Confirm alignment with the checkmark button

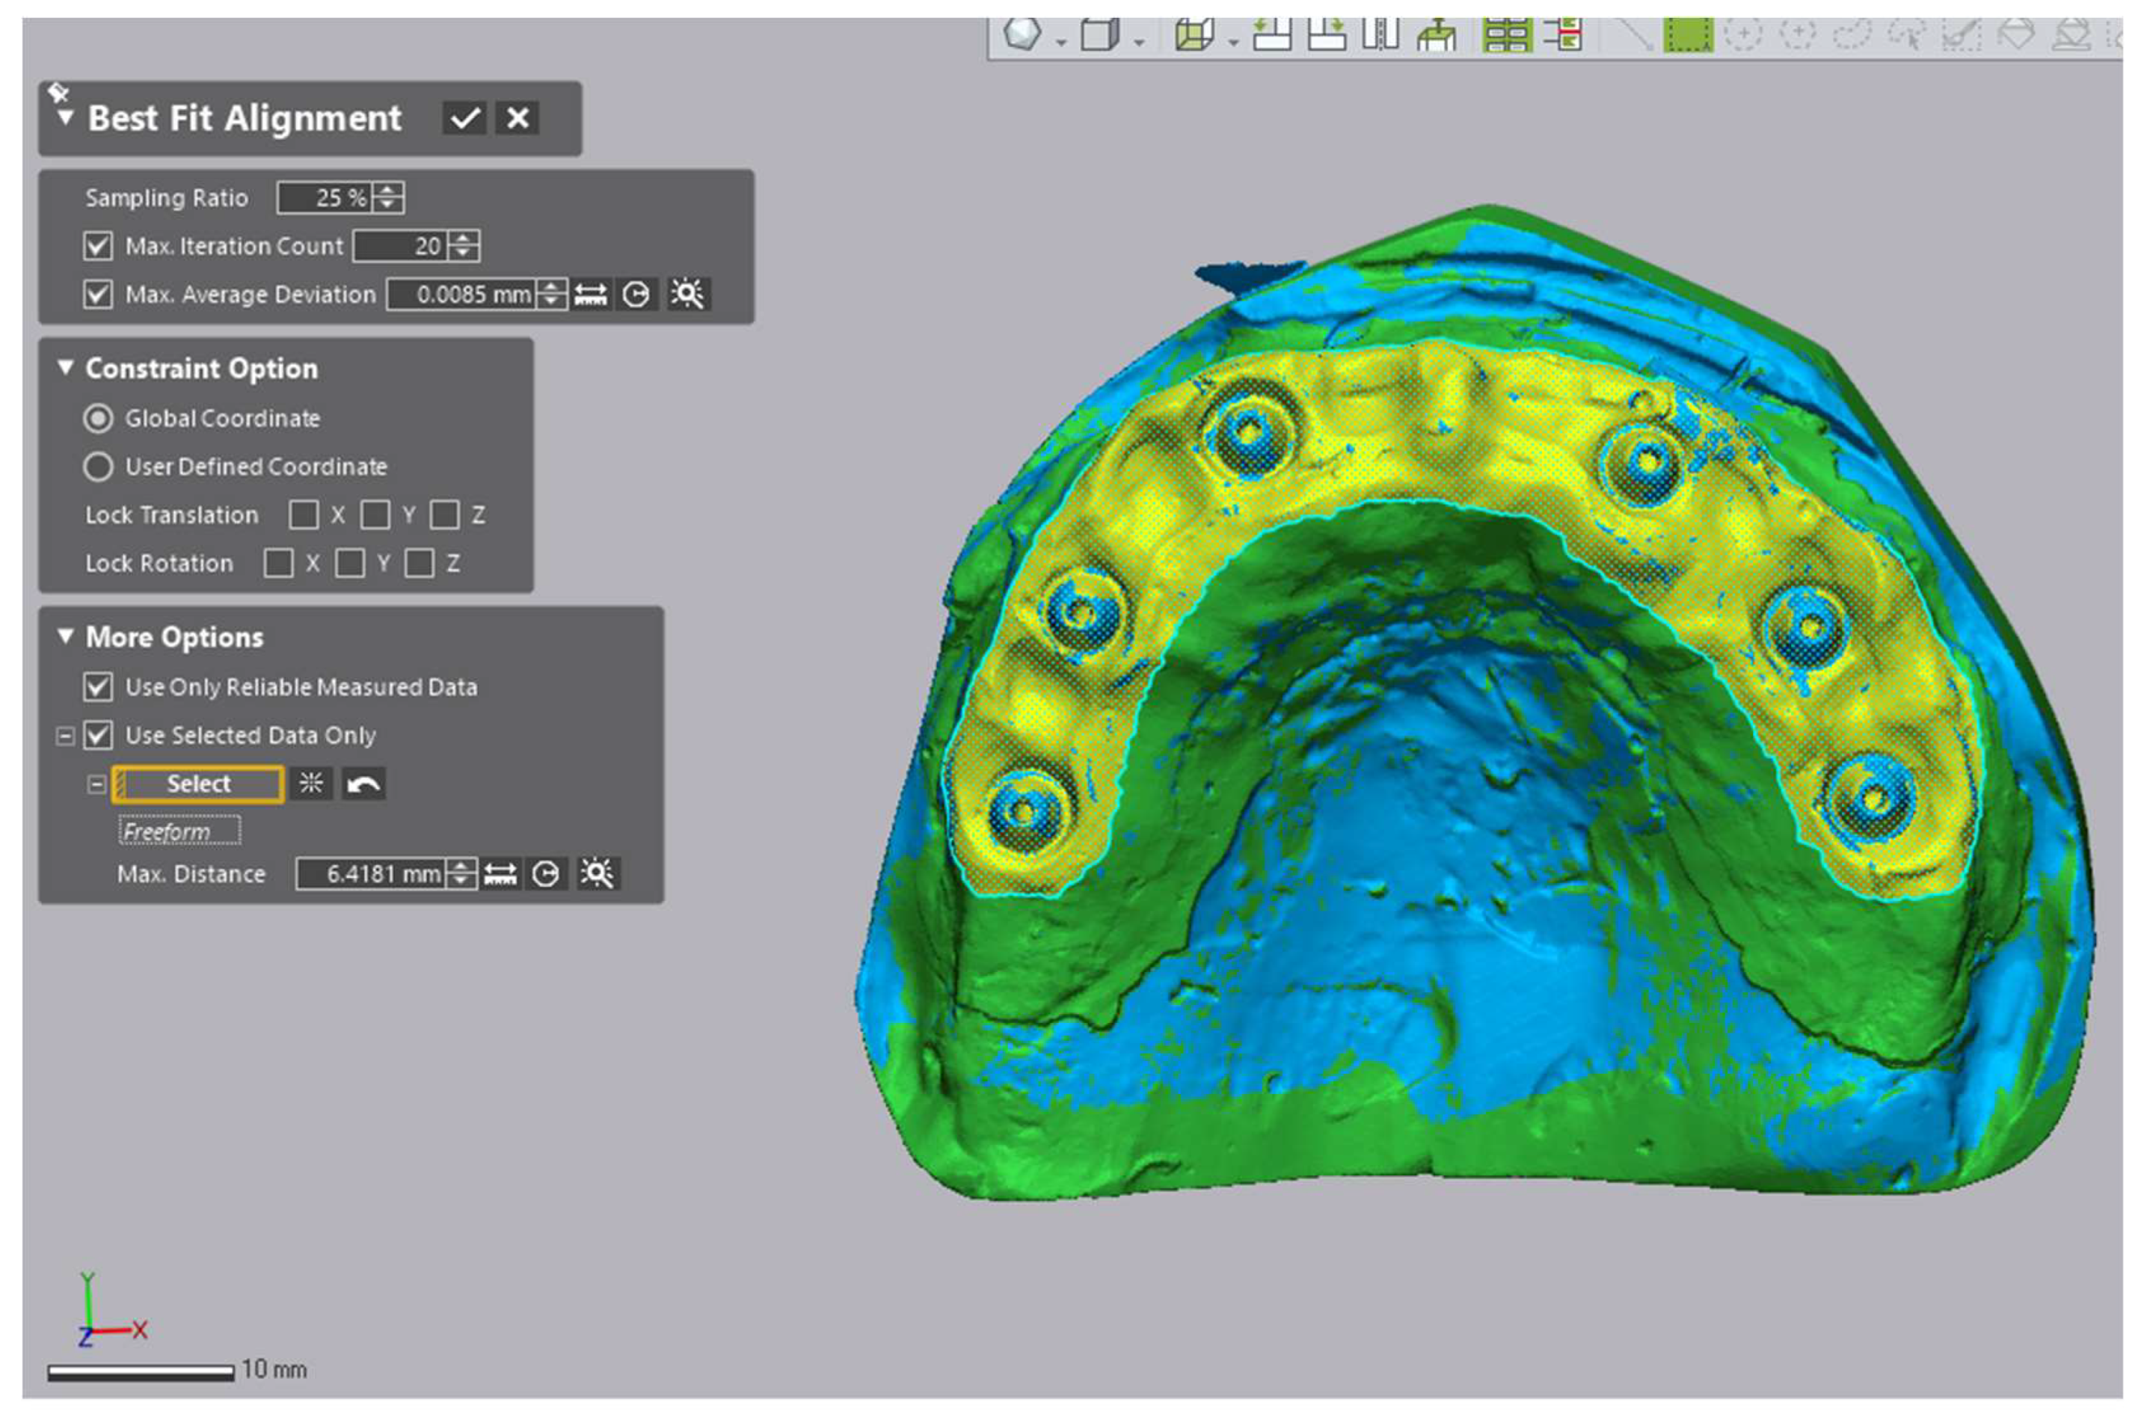[x=464, y=118]
